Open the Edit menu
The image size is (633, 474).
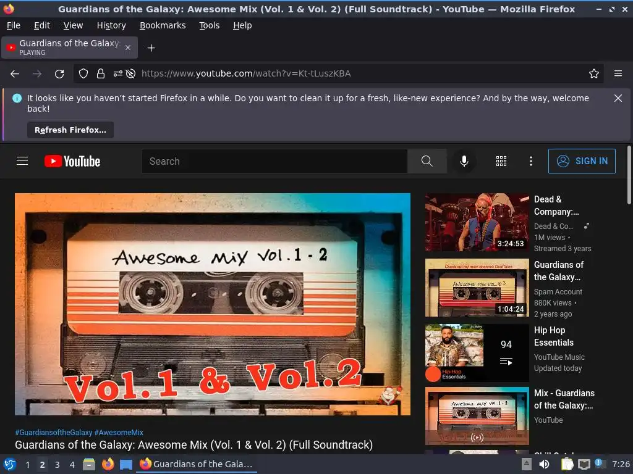[42, 25]
